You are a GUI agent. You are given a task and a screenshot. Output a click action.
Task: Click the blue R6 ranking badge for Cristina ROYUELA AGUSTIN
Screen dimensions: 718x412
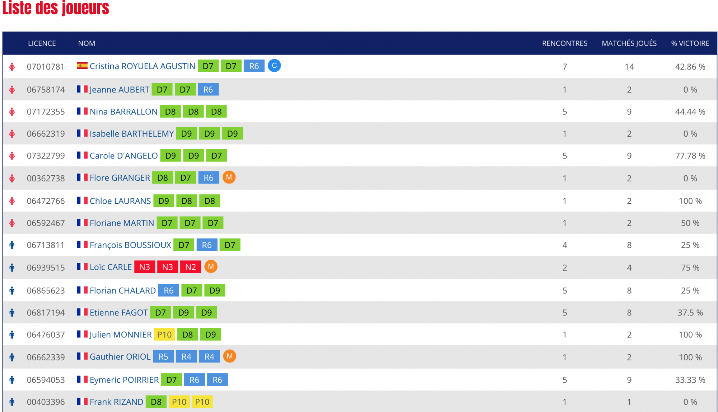click(254, 66)
